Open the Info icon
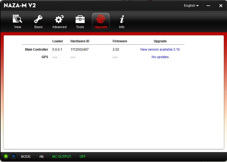Screen dimensions: 227x162 [122, 20]
